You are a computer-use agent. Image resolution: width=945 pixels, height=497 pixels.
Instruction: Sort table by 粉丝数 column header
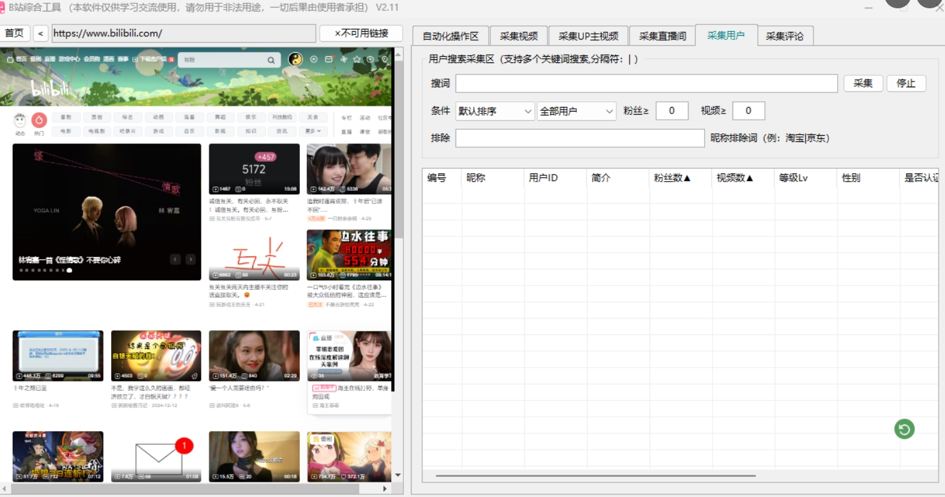point(673,178)
